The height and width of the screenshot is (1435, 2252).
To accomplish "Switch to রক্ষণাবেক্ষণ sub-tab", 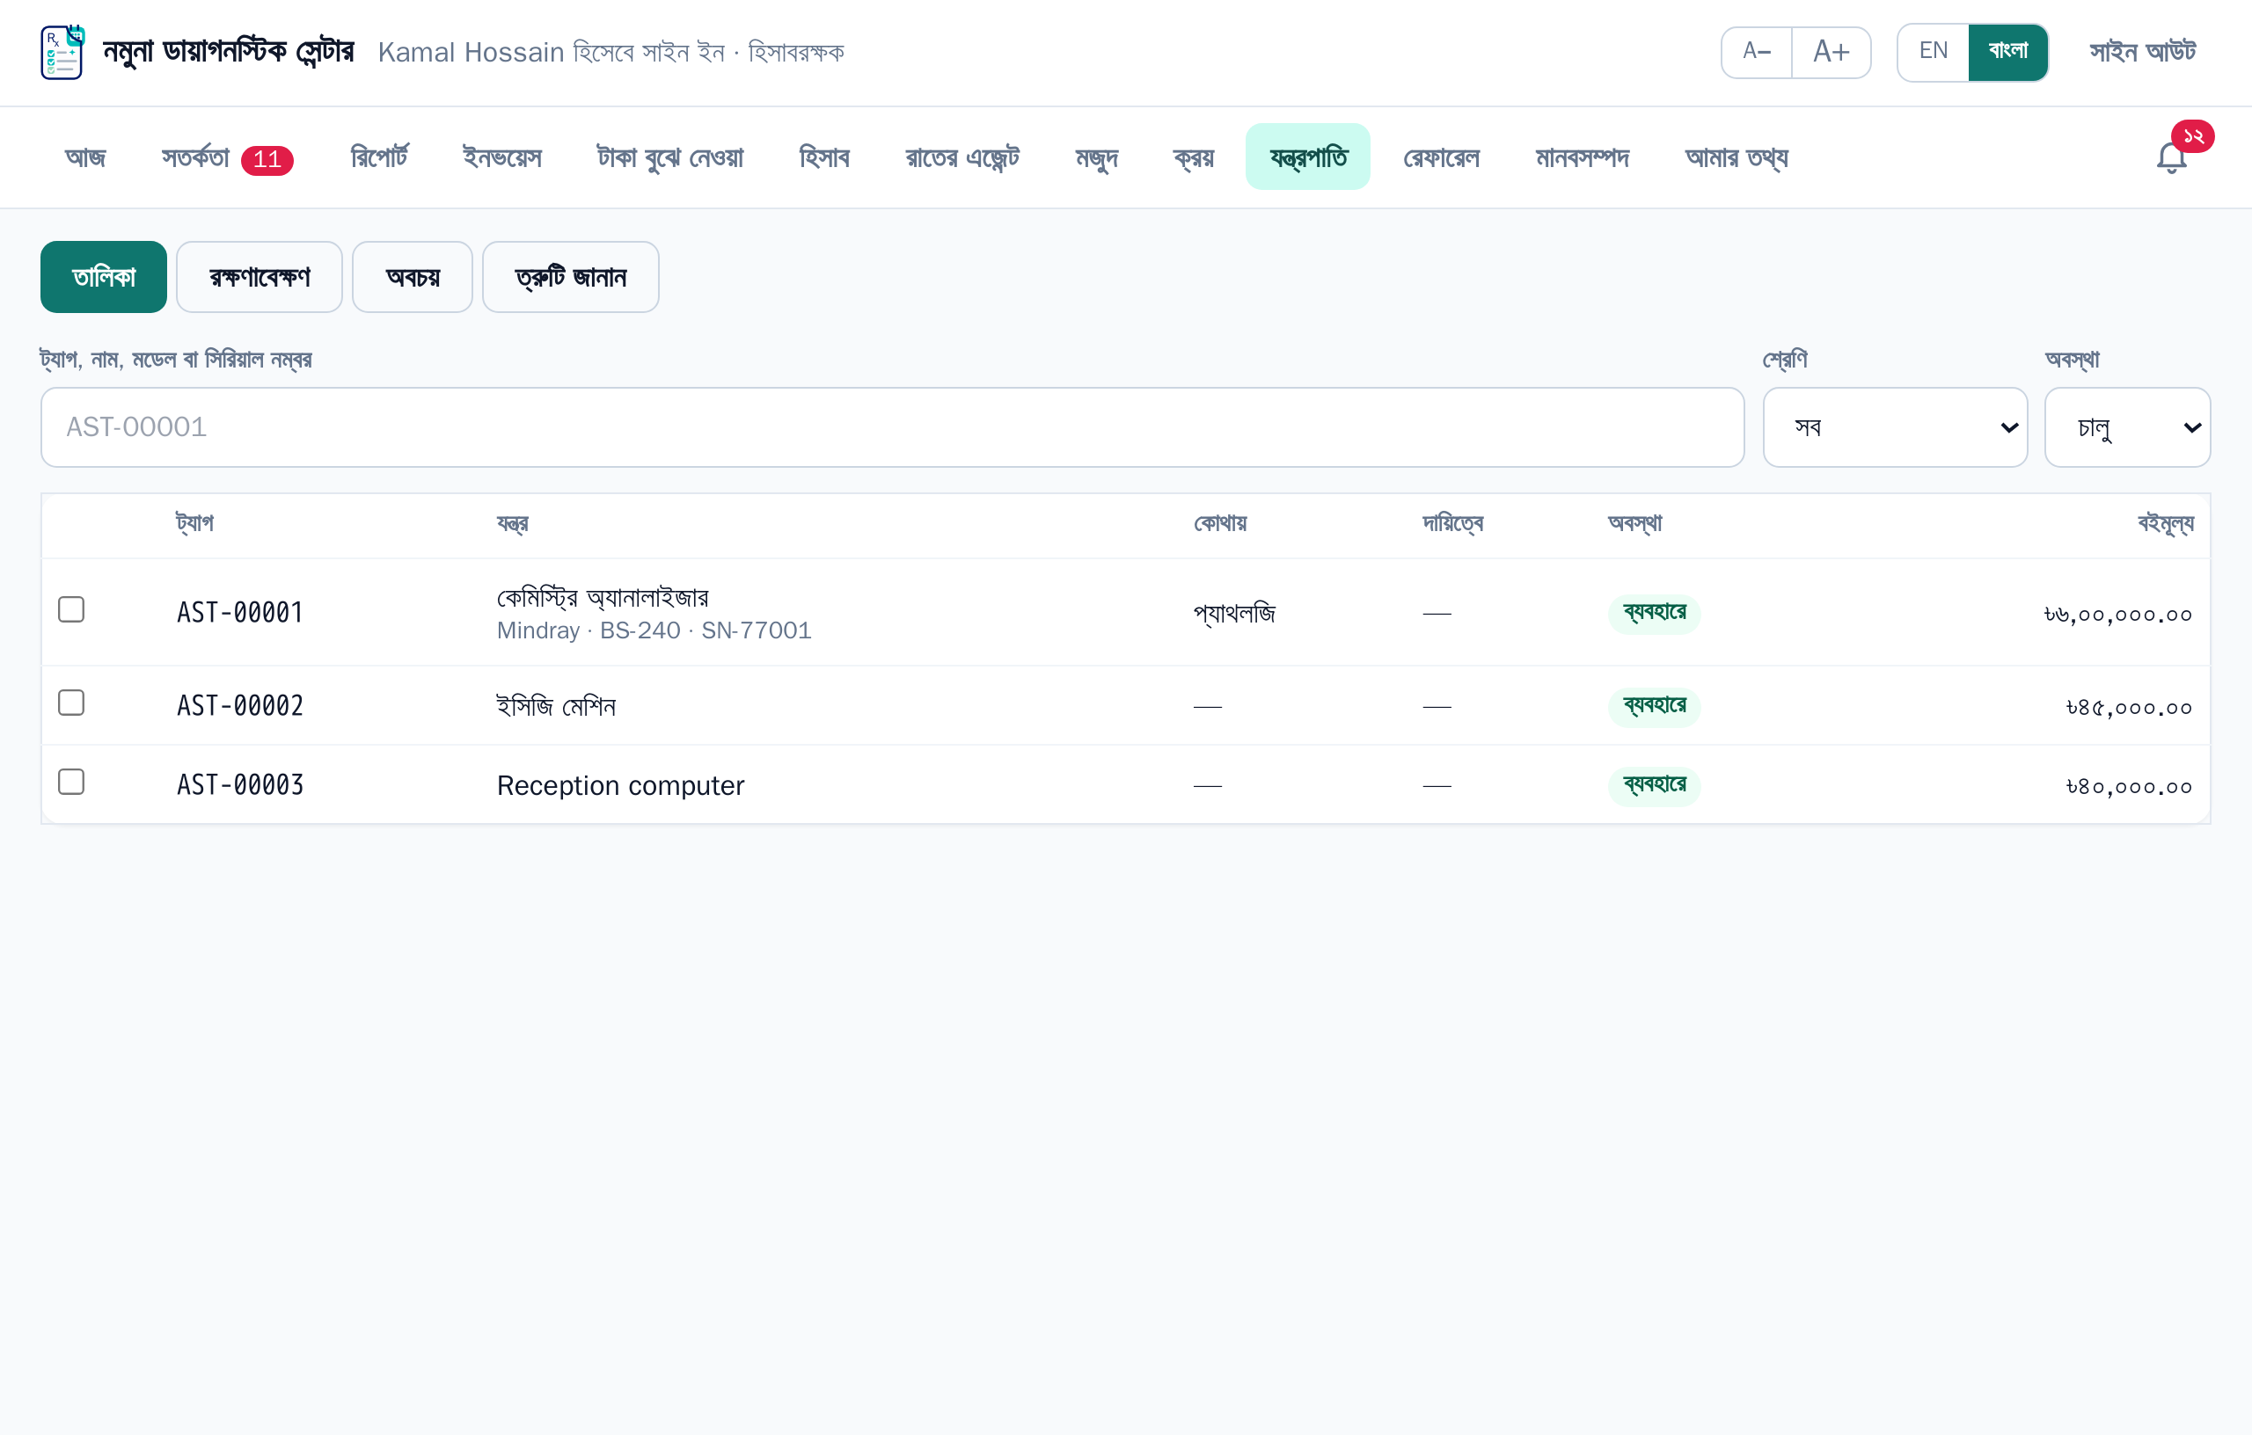I will 259,277.
